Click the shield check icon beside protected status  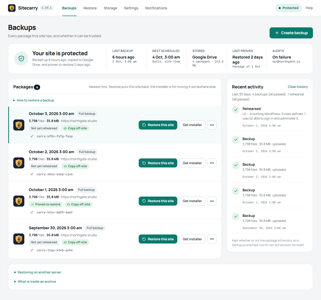pos(21,58)
